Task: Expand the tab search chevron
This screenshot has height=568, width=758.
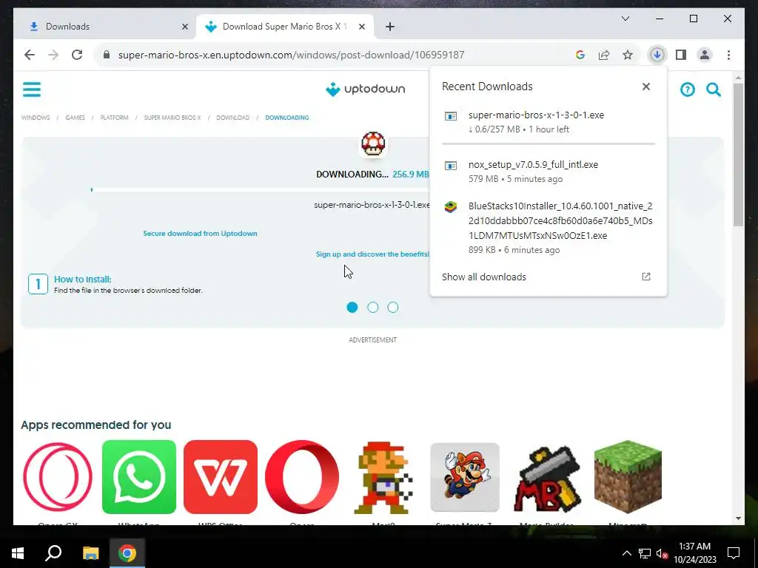Action: click(625, 18)
